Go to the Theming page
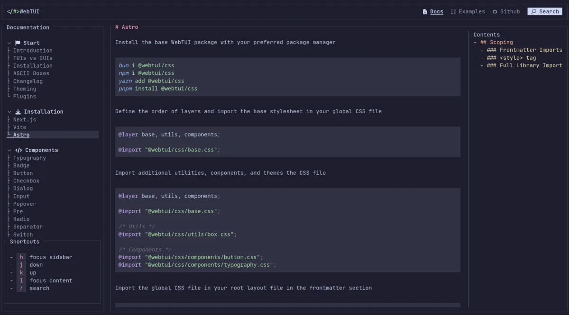 click(25, 89)
